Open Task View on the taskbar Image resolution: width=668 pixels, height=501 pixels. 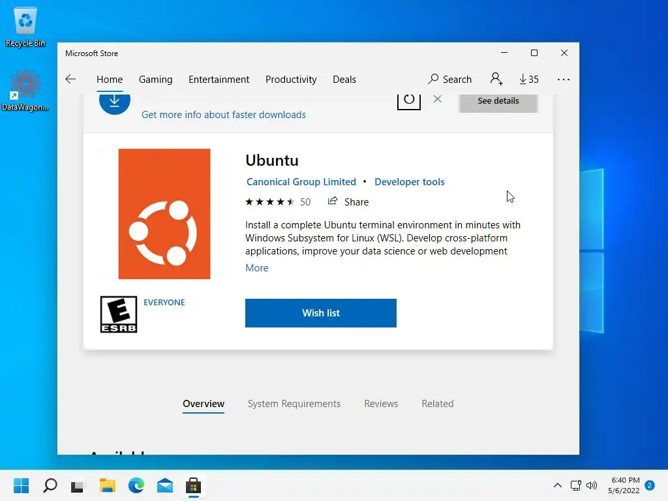click(x=78, y=485)
